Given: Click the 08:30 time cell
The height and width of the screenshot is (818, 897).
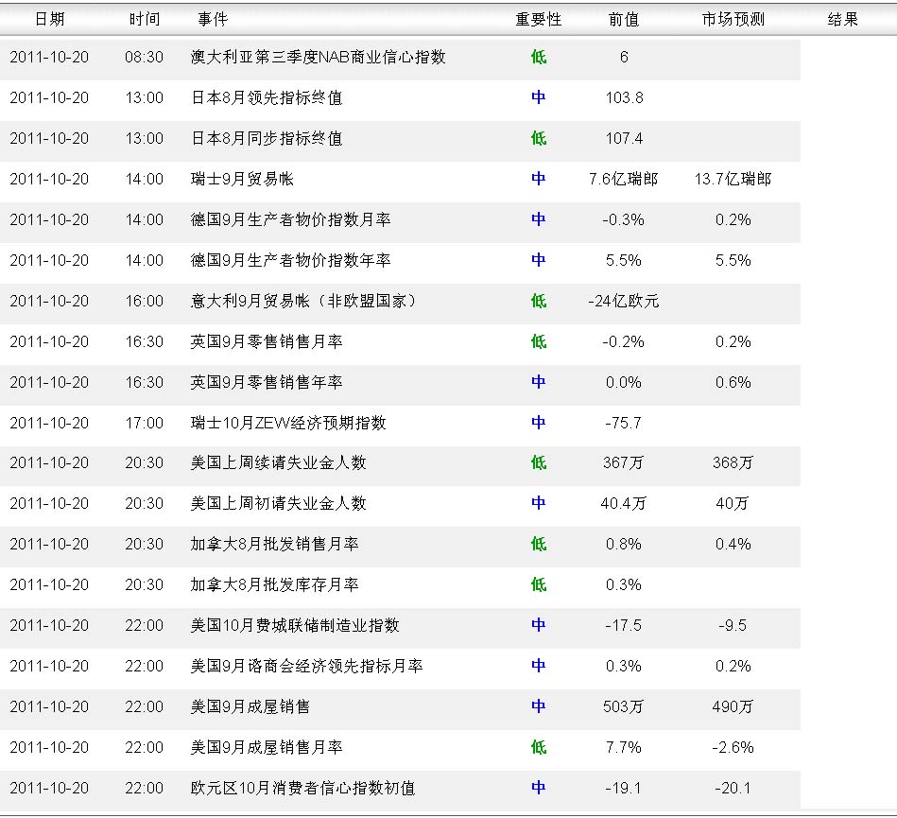Looking at the screenshot, I should (x=145, y=58).
